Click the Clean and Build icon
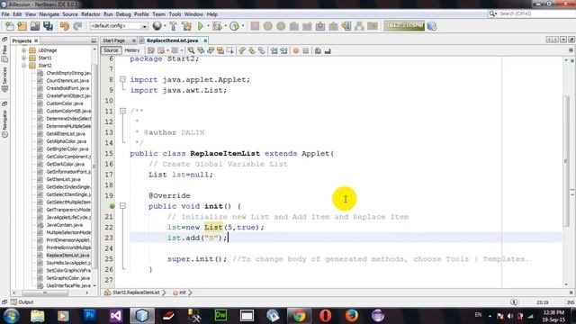 (186, 26)
